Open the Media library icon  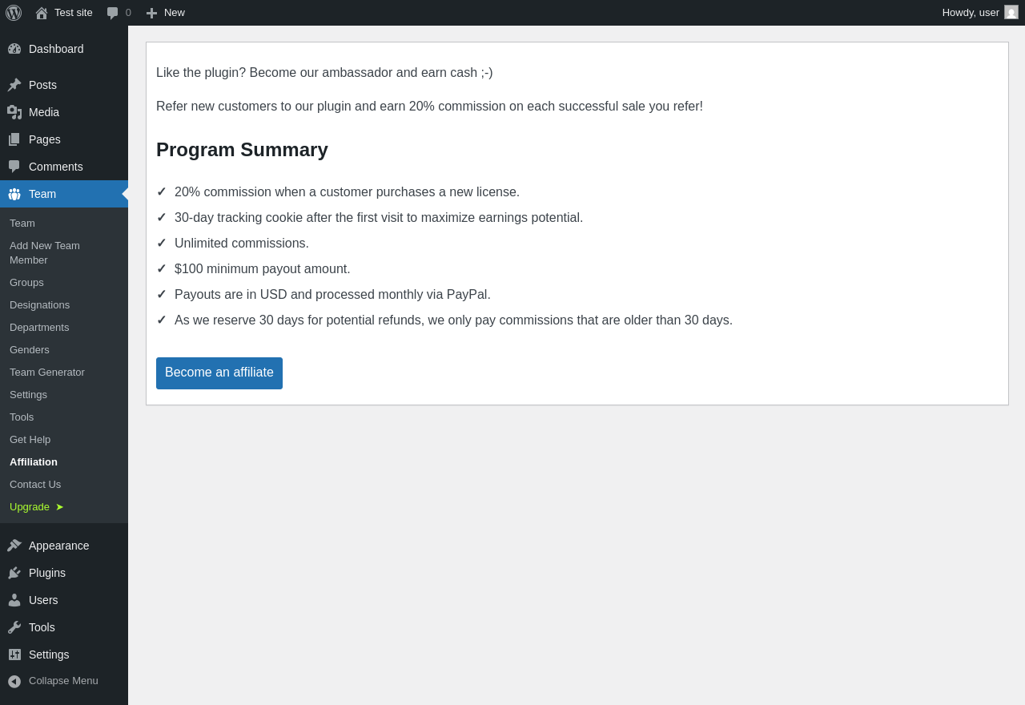click(x=14, y=112)
